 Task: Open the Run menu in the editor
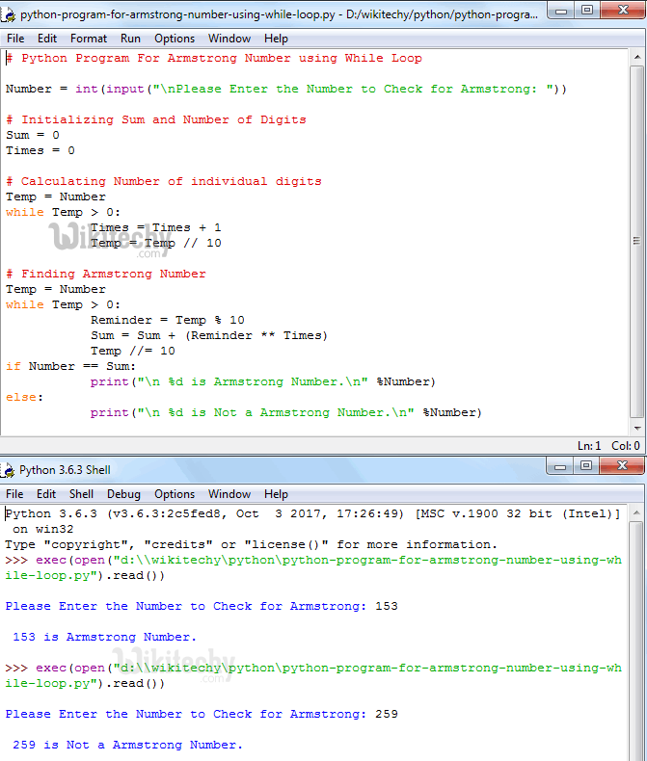130,39
